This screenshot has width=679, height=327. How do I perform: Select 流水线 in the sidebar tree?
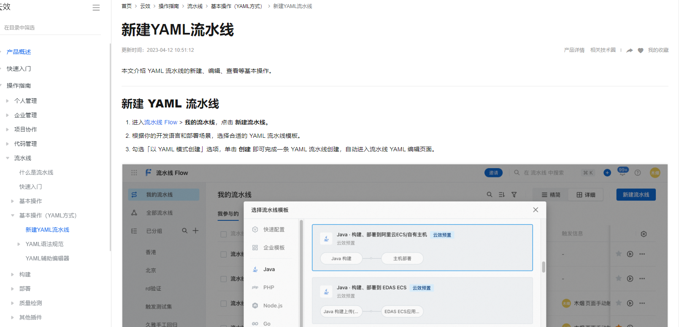23,158
